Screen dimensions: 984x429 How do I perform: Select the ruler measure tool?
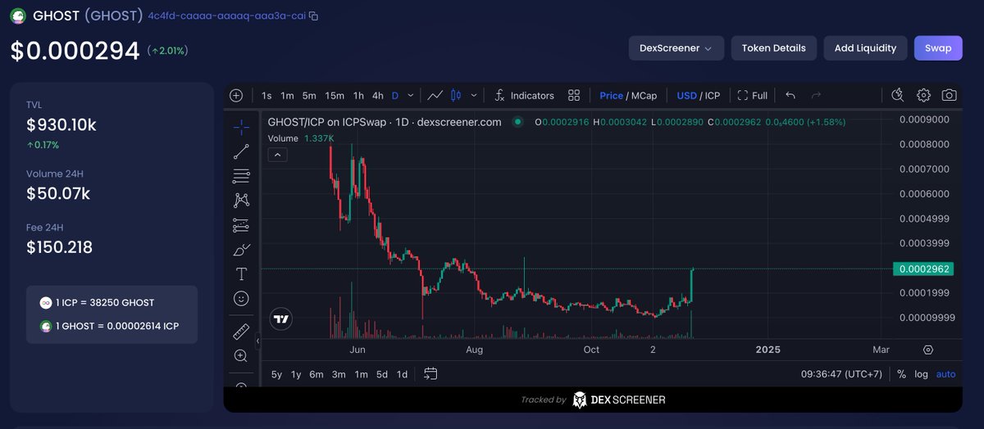point(241,332)
